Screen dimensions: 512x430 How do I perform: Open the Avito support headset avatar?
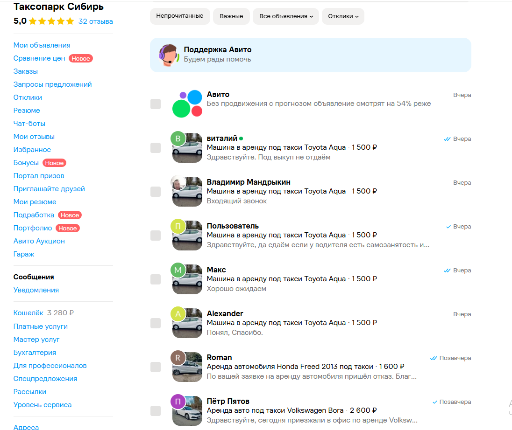[x=169, y=55]
